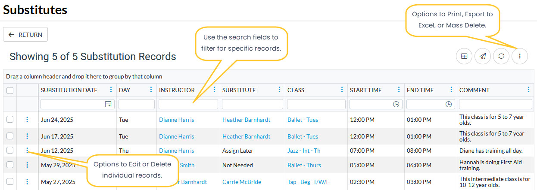Open the Heather Barnhardt substitute link for Jun 24

(x=246, y=120)
